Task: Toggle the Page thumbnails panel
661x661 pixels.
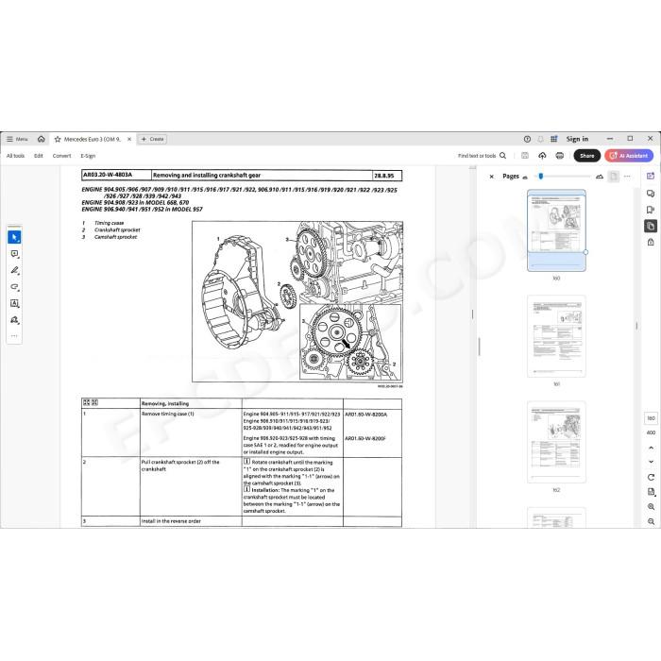Action: [x=651, y=226]
